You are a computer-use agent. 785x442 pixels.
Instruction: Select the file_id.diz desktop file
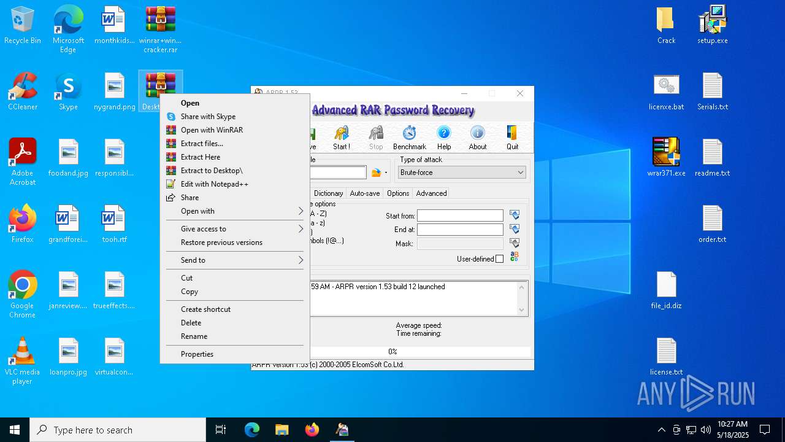click(666, 291)
